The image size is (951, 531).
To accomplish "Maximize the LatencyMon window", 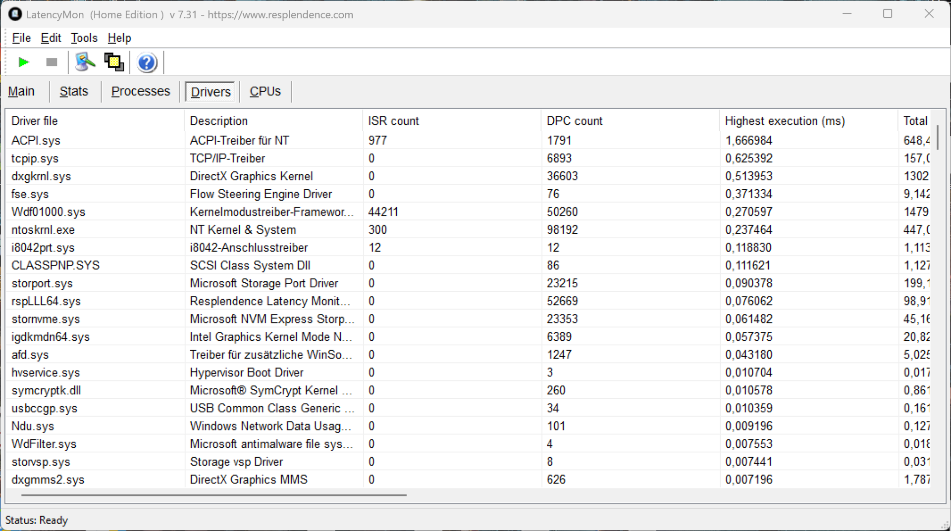I will click(x=888, y=14).
